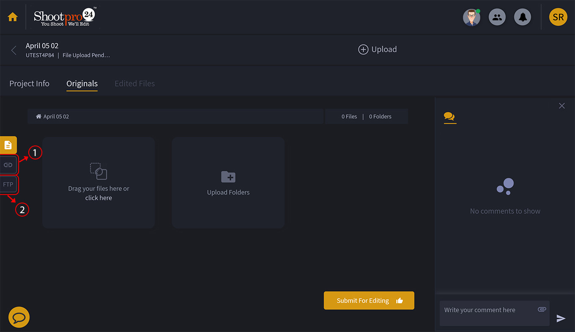
Task: Open the support agent avatar
Action: 471,17
